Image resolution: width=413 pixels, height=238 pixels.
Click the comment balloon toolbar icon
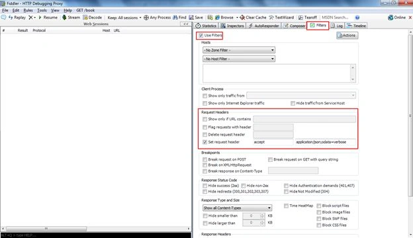[4, 17]
